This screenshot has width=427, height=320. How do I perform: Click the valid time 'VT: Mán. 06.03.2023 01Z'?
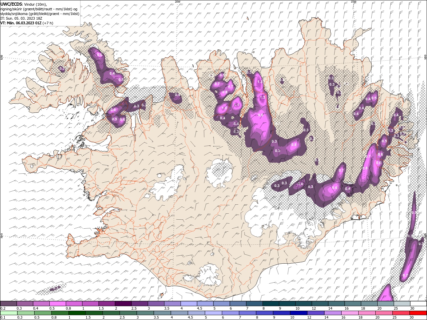pos(21,23)
